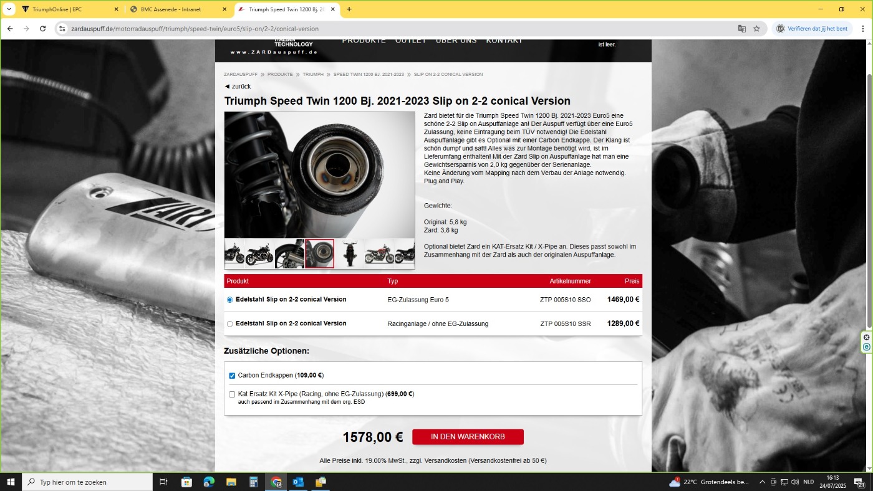This screenshot has height=491, width=873.
Task: Open the Windows Start menu
Action: (x=11, y=482)
